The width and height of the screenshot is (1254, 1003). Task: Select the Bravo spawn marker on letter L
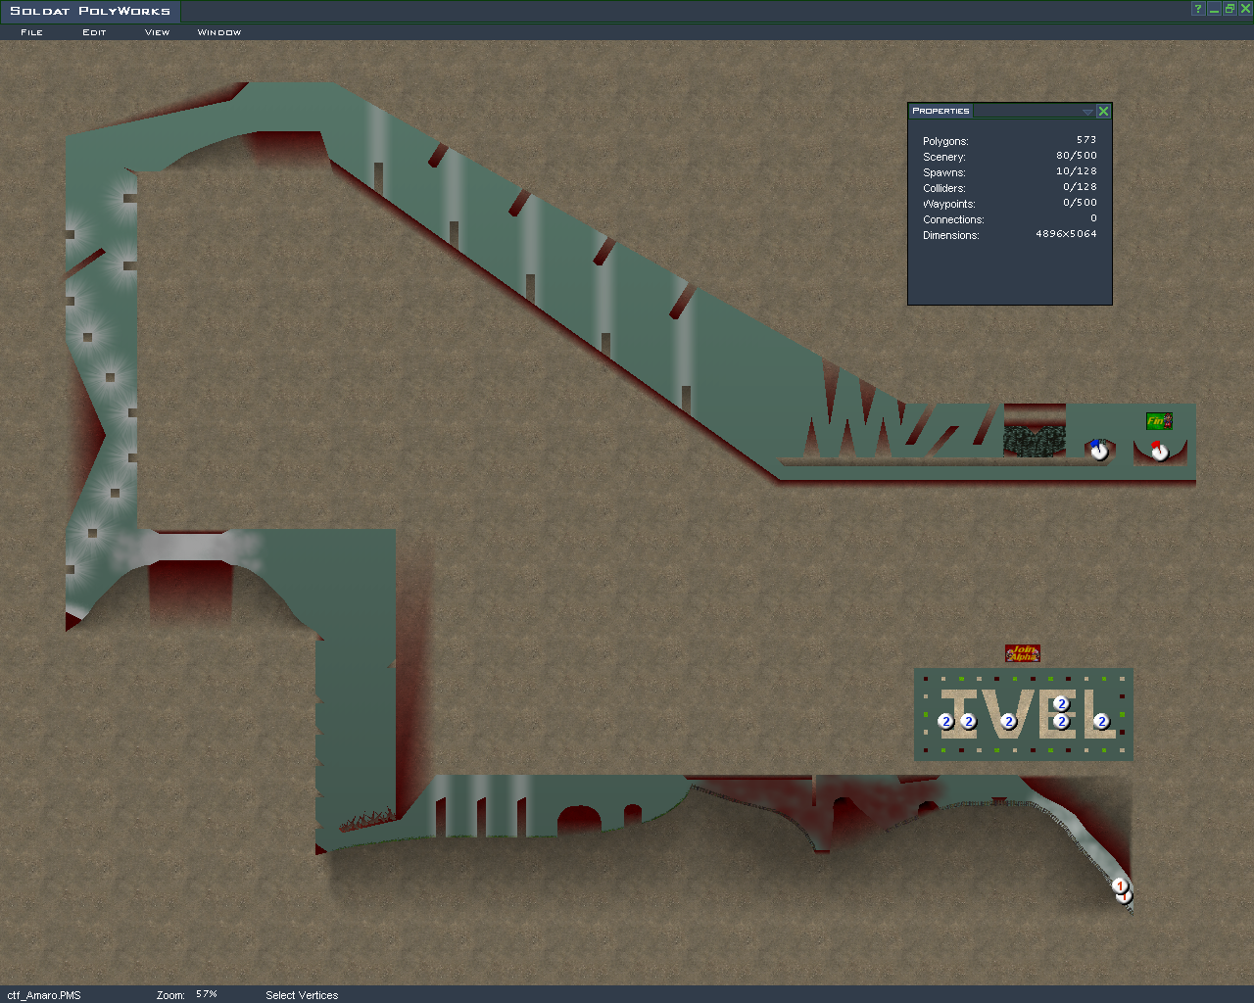(x=1101, y=722)
